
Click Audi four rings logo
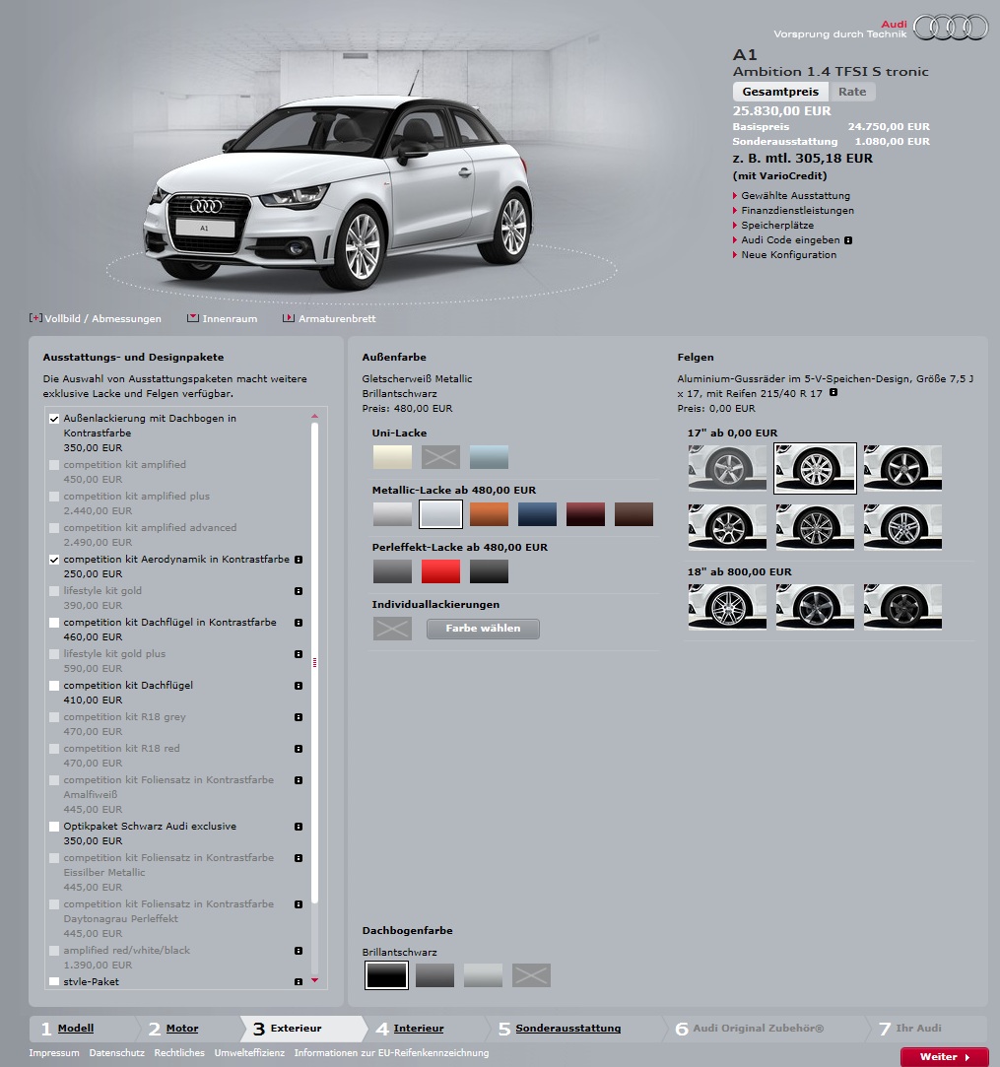[951, 28]
